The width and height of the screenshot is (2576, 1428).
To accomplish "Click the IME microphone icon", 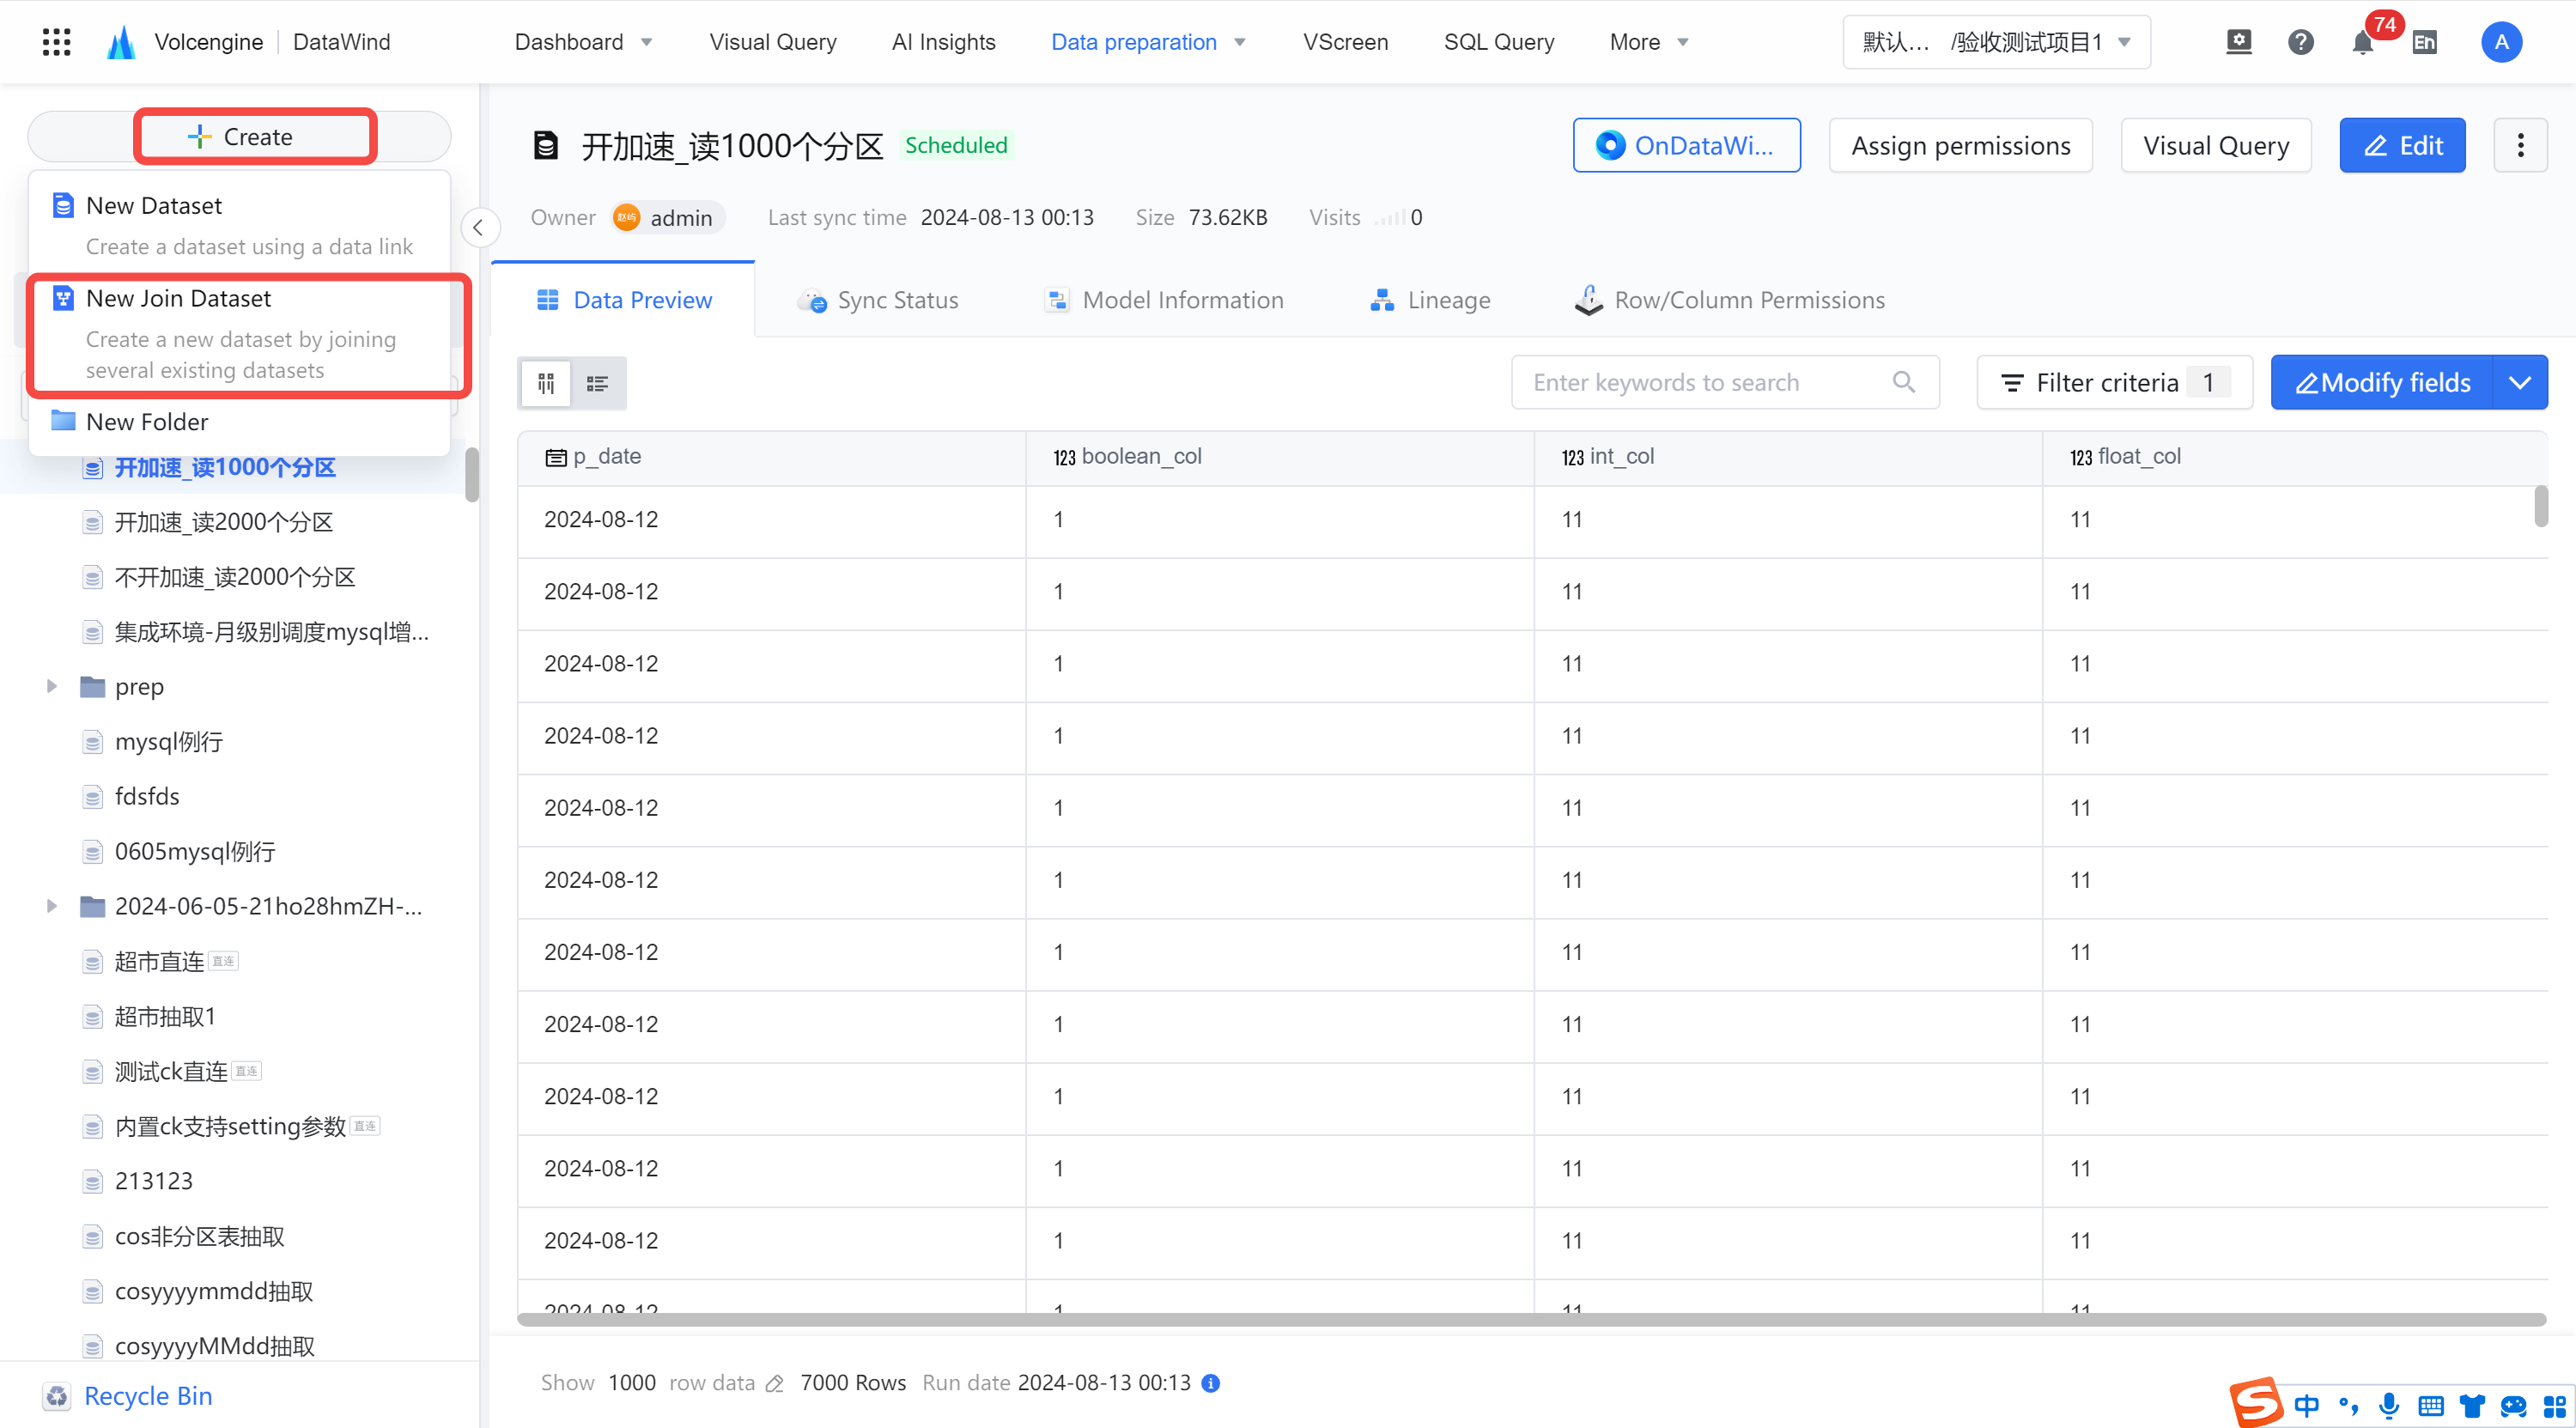I will [2389, 1405].
